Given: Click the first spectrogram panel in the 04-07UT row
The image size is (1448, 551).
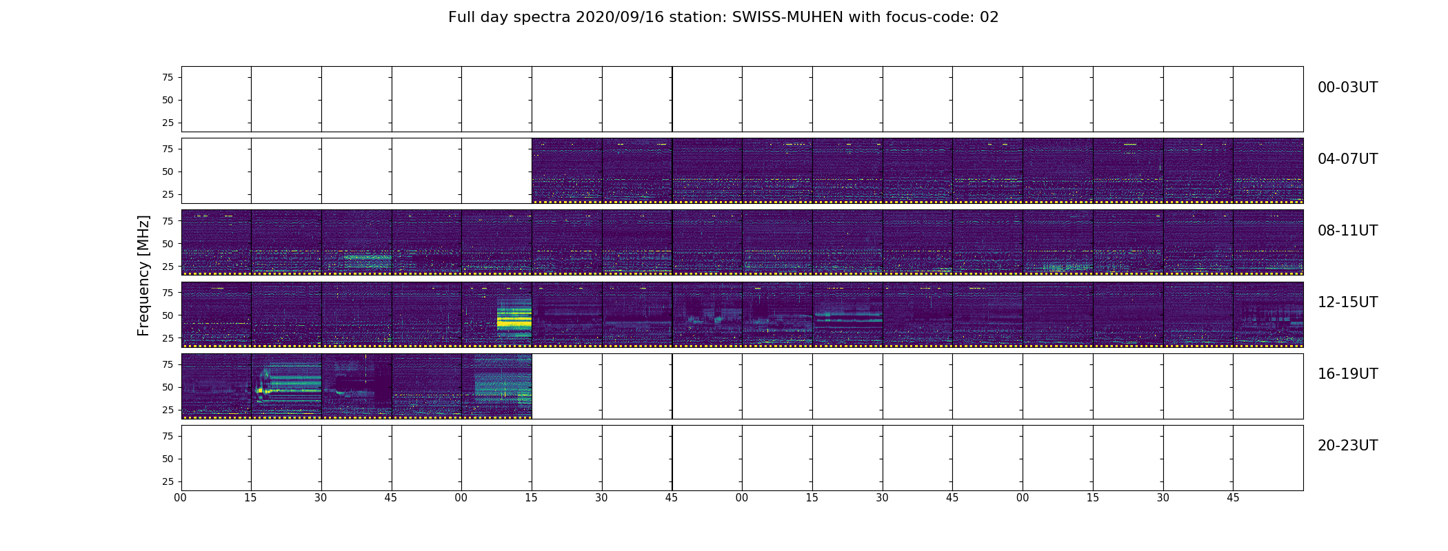Looking at the screenshot, I should (x=567, y=171).
